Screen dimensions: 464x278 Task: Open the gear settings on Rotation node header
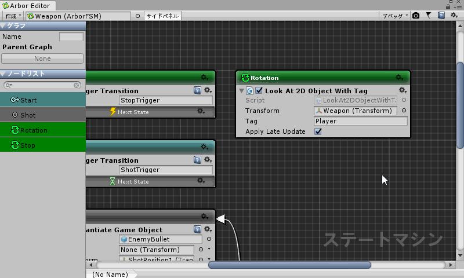tap(400, 78)
